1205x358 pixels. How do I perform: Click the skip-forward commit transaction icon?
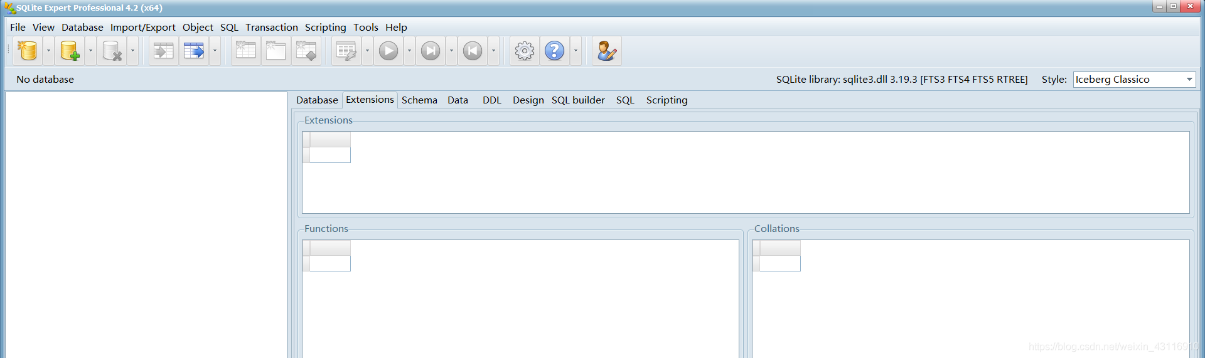click(431, 51)
